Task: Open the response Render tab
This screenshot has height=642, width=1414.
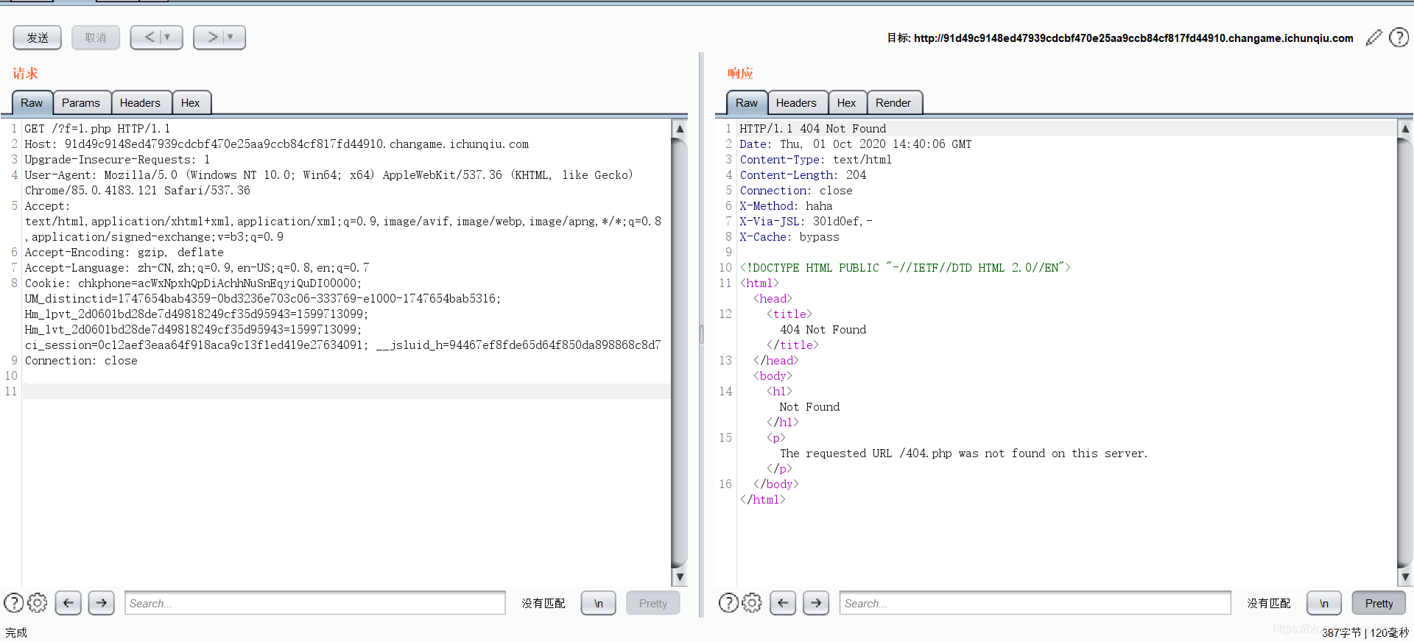Action: coord(893,103)
